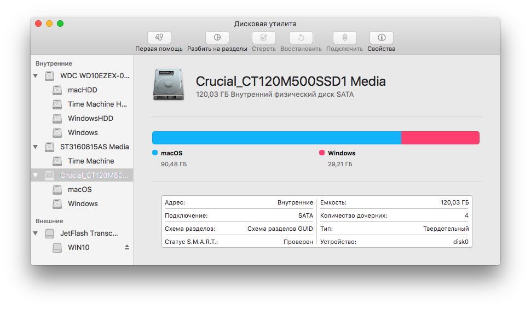Select Windows volume under Crucial disk
This screenshot has height=309, width=531.
pos(82,204)
